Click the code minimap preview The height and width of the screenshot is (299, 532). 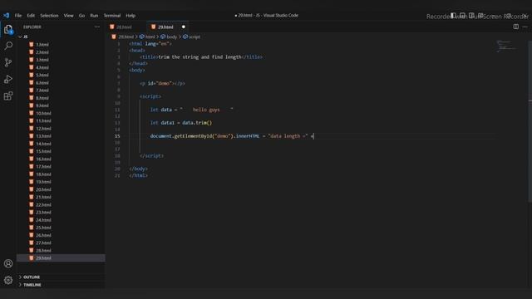click(506, 47)
